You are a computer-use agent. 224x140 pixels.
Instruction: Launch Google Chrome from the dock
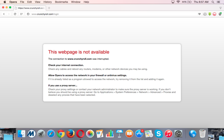click(61, 134)
